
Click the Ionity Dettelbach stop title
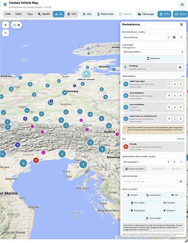coord(136,93)
